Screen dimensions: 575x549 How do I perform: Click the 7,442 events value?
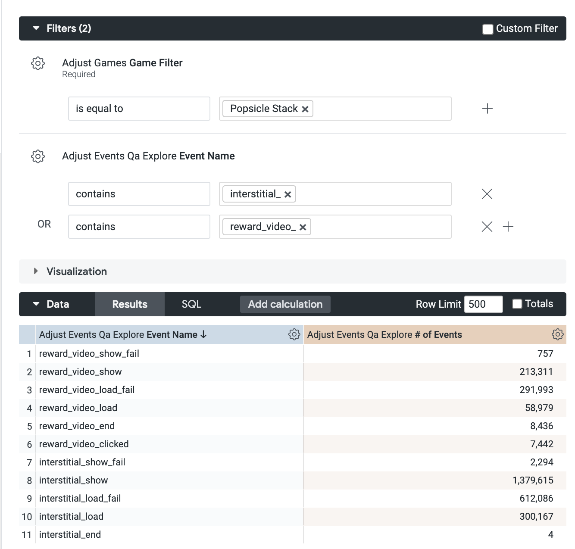click(x=542, y=444)
